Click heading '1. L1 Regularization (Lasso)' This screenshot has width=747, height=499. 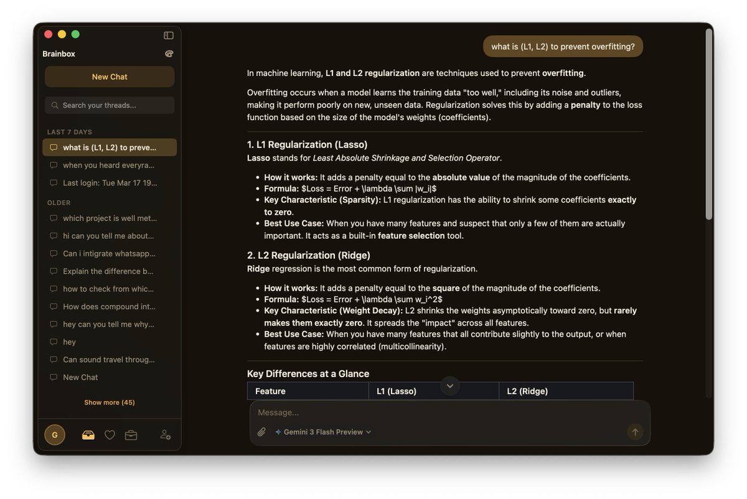tap(308, 144)
